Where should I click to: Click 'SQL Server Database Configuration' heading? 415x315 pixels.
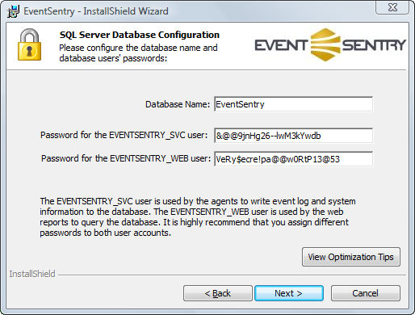point(140,35)
